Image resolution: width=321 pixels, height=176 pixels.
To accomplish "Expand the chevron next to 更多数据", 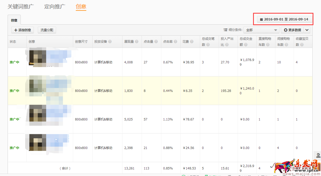I will pyautogui.click(x=307, y=30).
